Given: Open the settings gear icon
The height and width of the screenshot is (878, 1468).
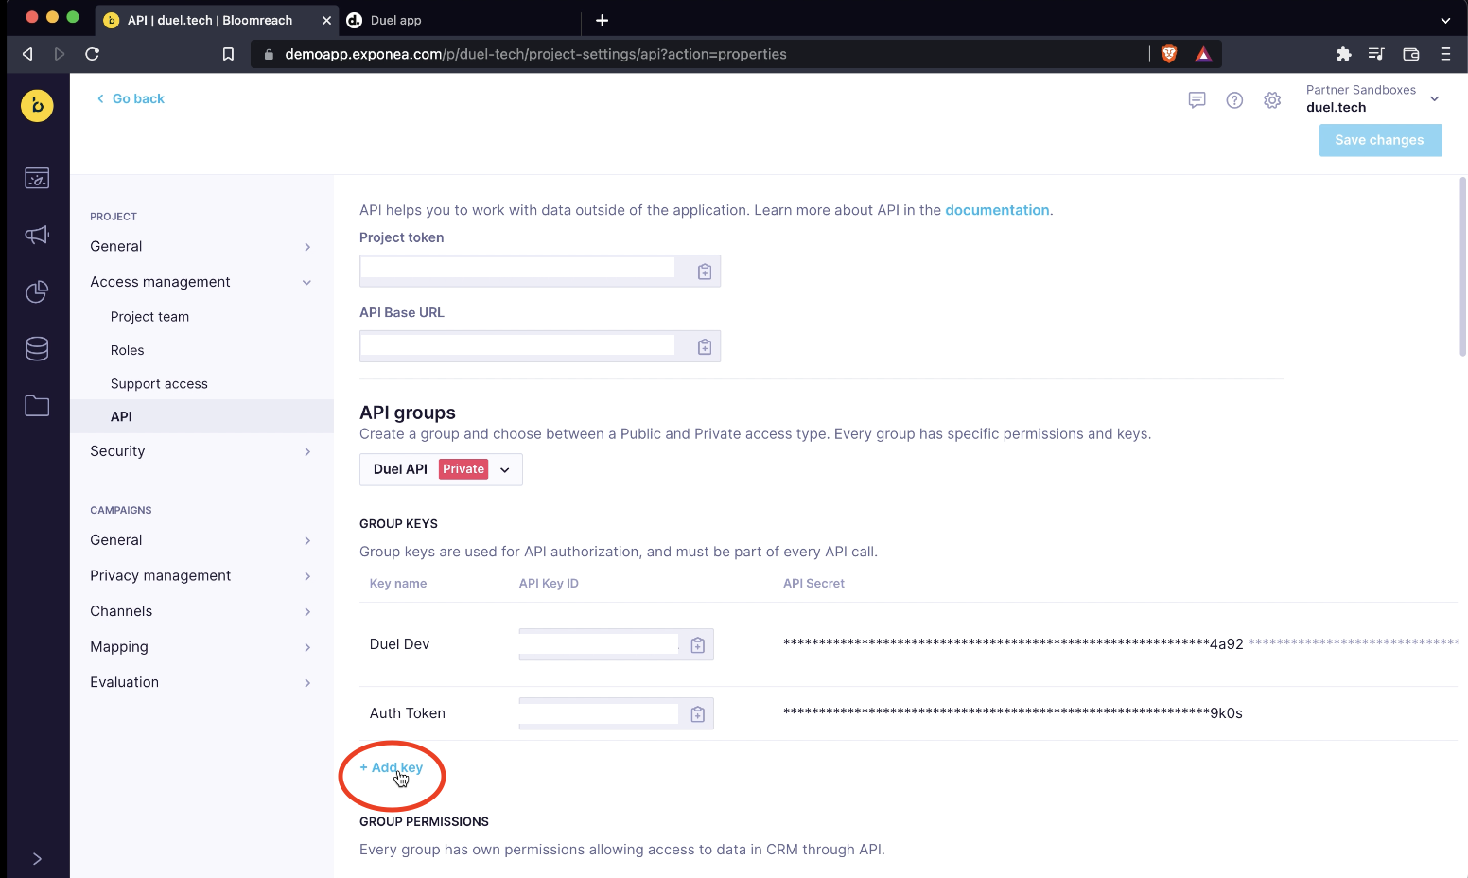Looking at the screenshot, I should 1272,100.
